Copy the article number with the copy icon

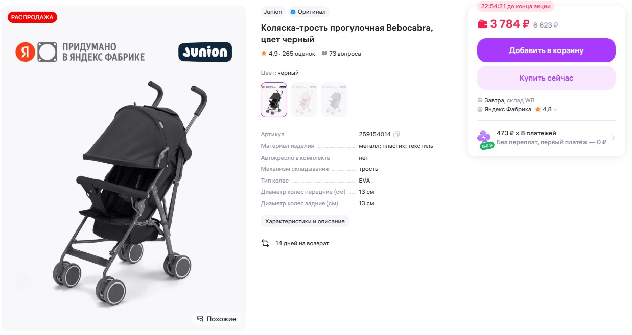[396, 134]
